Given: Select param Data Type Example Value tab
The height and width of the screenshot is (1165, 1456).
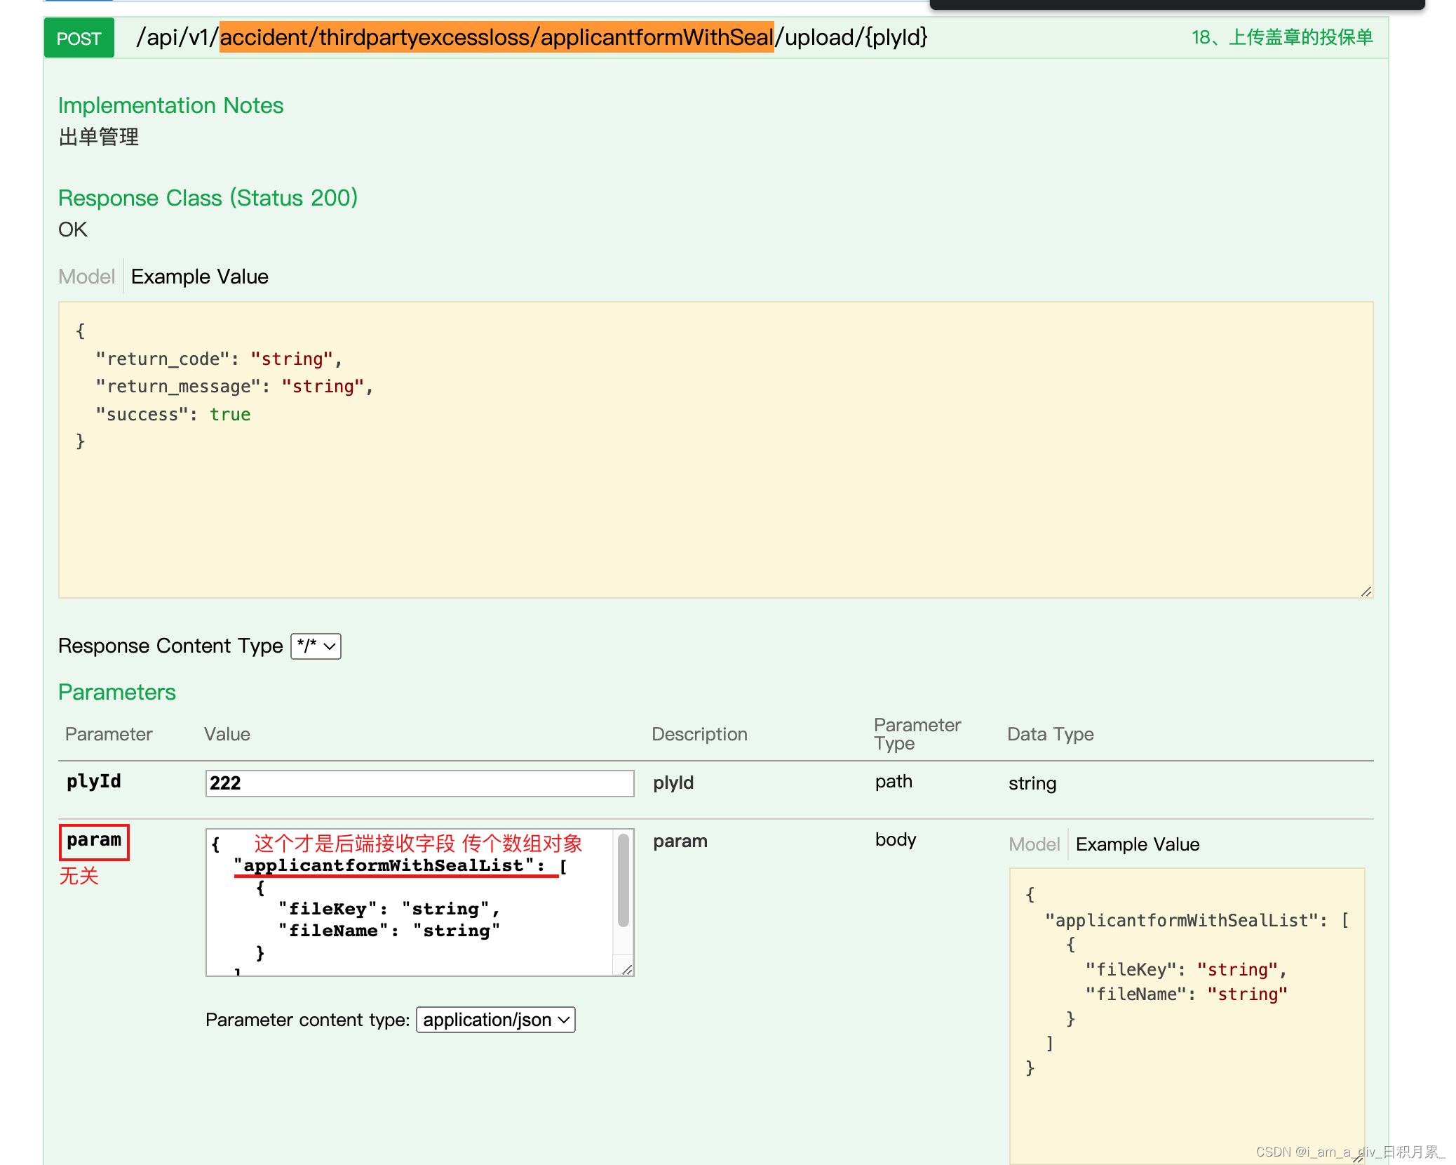Looking at the screenshot, I should (x=1138, y=844).
